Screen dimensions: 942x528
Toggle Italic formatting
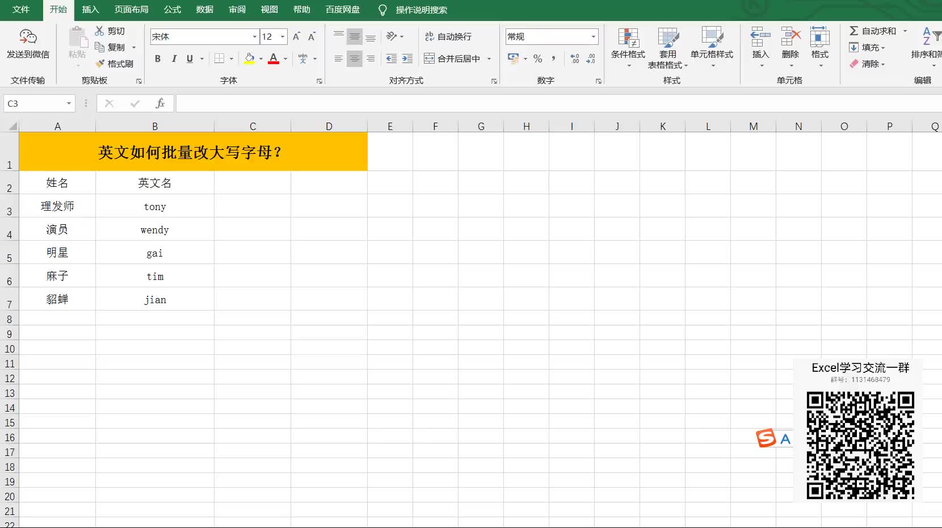[x=174, y=58]
